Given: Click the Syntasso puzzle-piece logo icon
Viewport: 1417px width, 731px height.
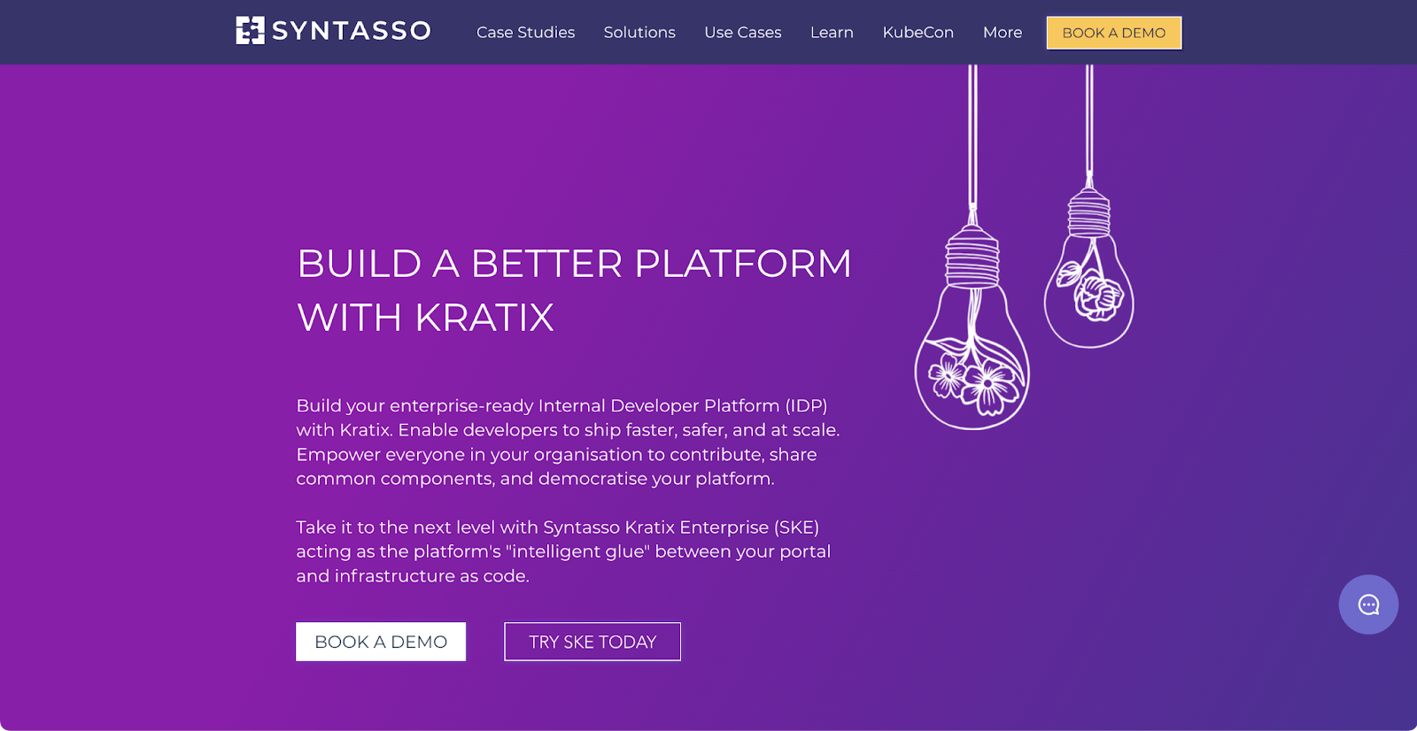Looking at the screenshot, I should tap(250, 31).
